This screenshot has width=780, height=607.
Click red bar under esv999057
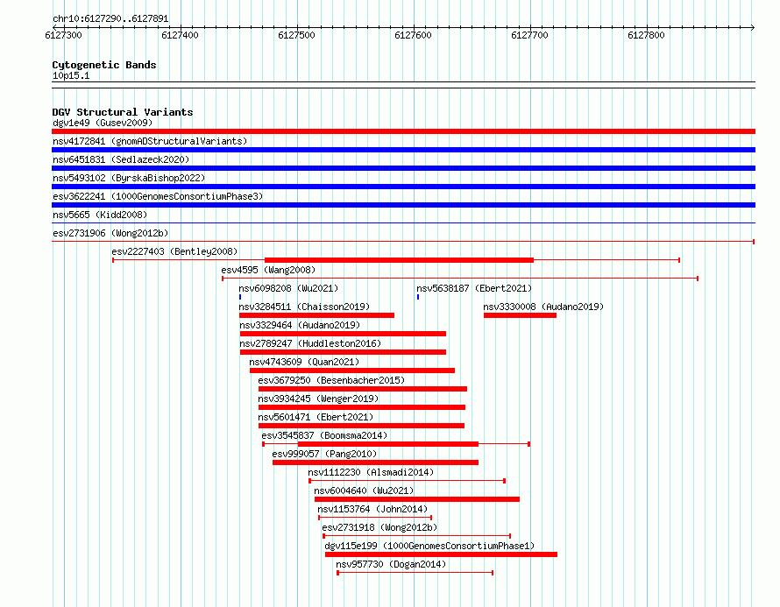click(x=376, y=462)
